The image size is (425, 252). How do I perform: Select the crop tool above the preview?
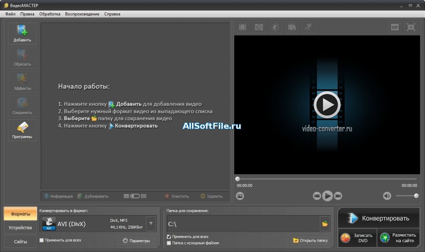pos(243,27)
